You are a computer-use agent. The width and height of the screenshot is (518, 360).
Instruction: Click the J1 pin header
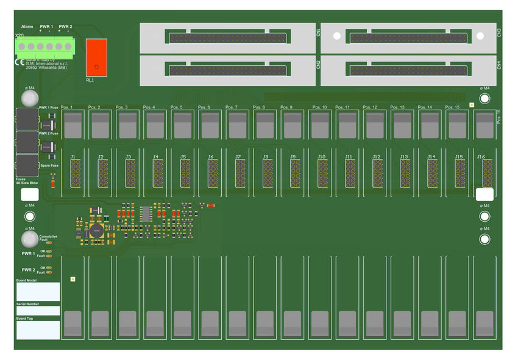coord(74,174)
